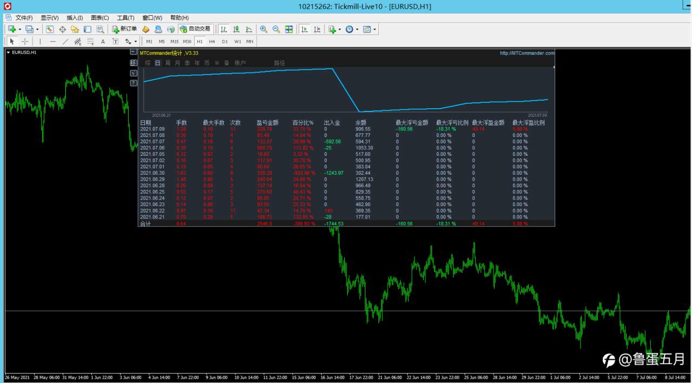Viewport: 692px width, 383px height.
Task: Select the Equidistant Channel tool
Action: [78, 41]
